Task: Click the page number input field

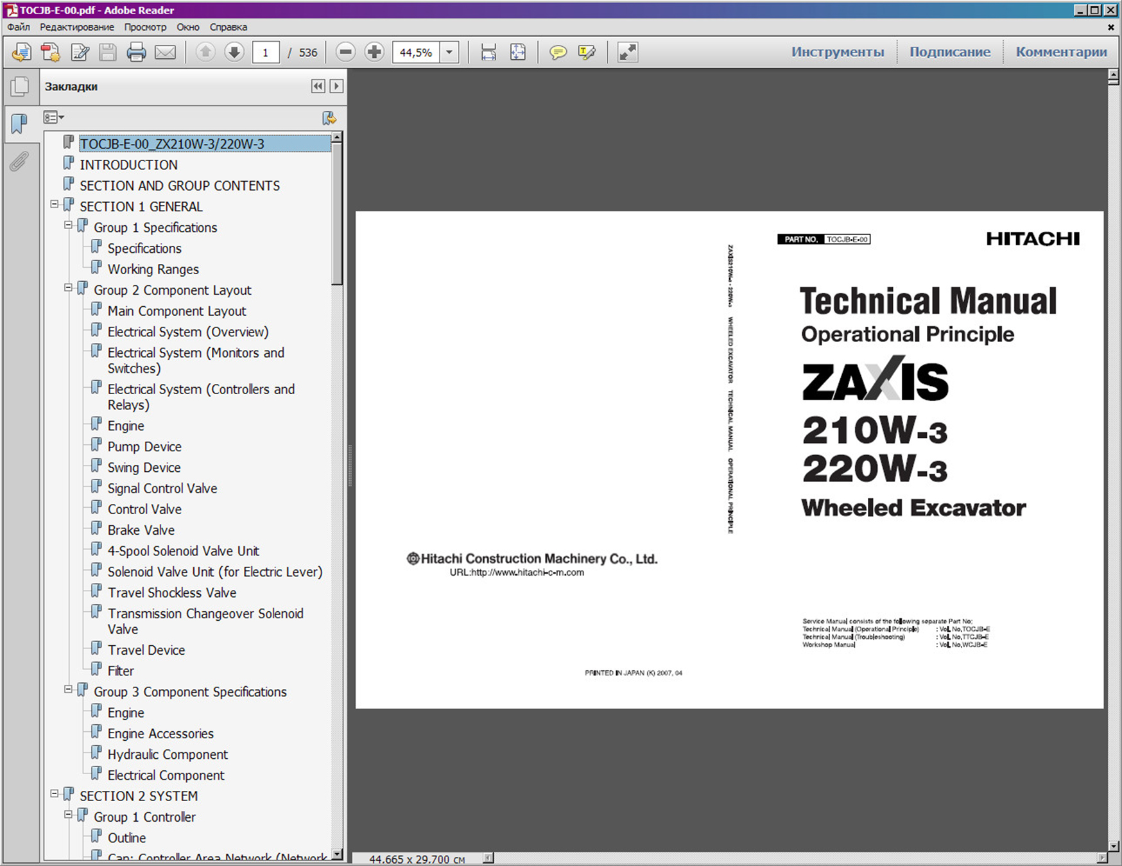Action: pos(265,52)
